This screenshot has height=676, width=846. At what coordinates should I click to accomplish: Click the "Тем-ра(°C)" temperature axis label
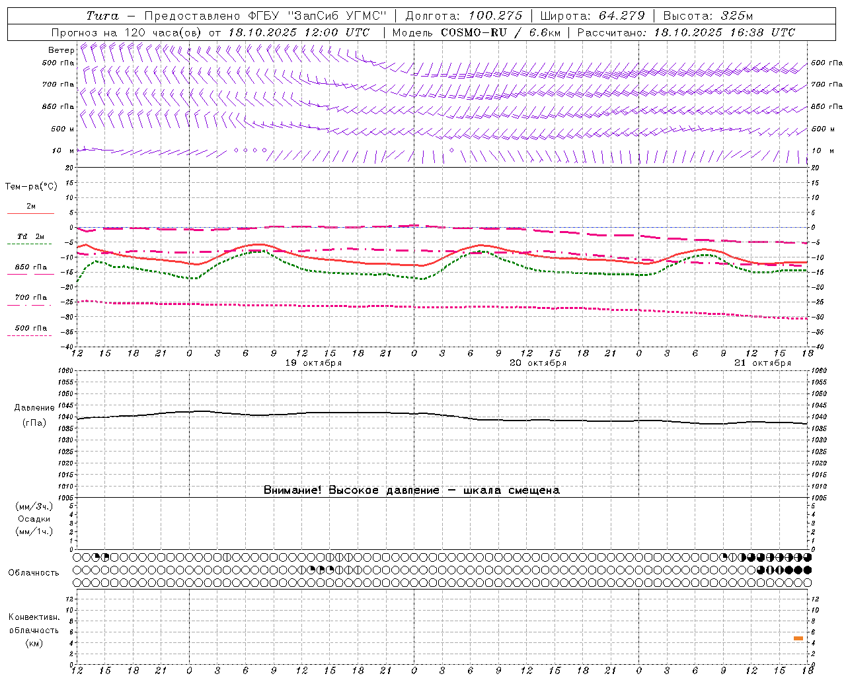[x=31, y=187]
